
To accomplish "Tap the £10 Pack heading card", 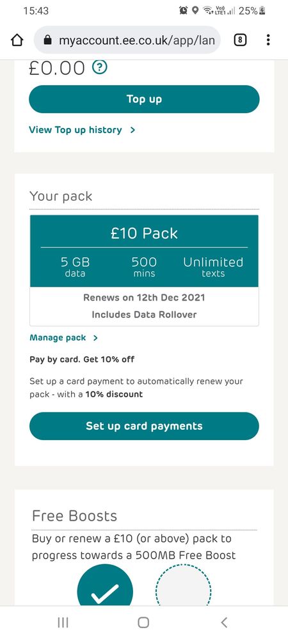I will click(144, 251).
